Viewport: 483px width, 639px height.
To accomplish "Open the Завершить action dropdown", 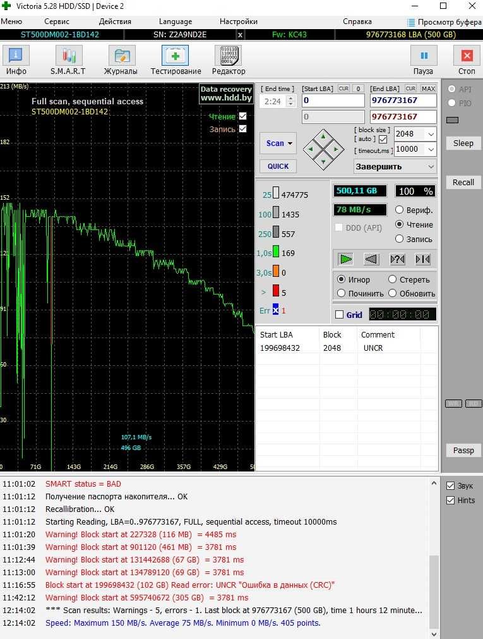I will (395, 166).
